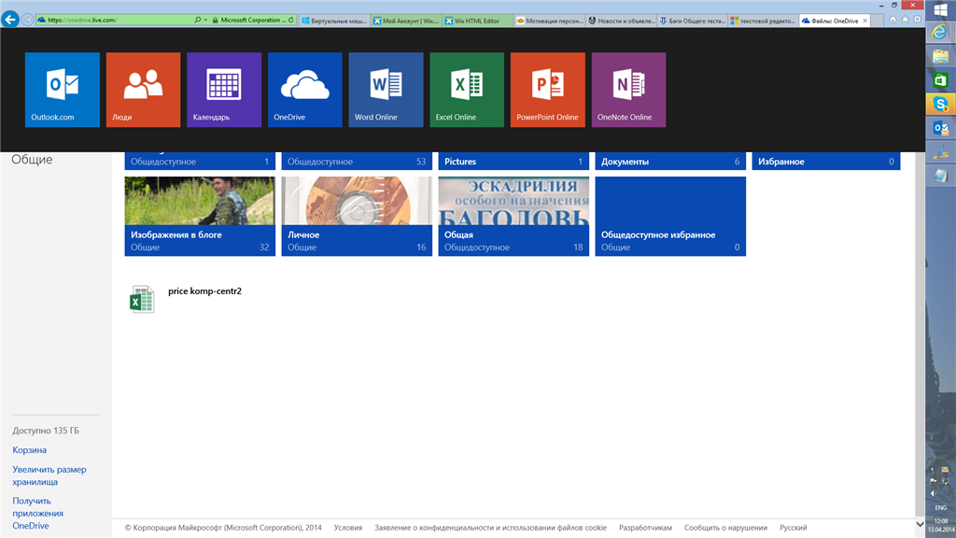956x538 pixels.
Task: Click Доступно 135 ГБ storage text
Action: [46, 431]
